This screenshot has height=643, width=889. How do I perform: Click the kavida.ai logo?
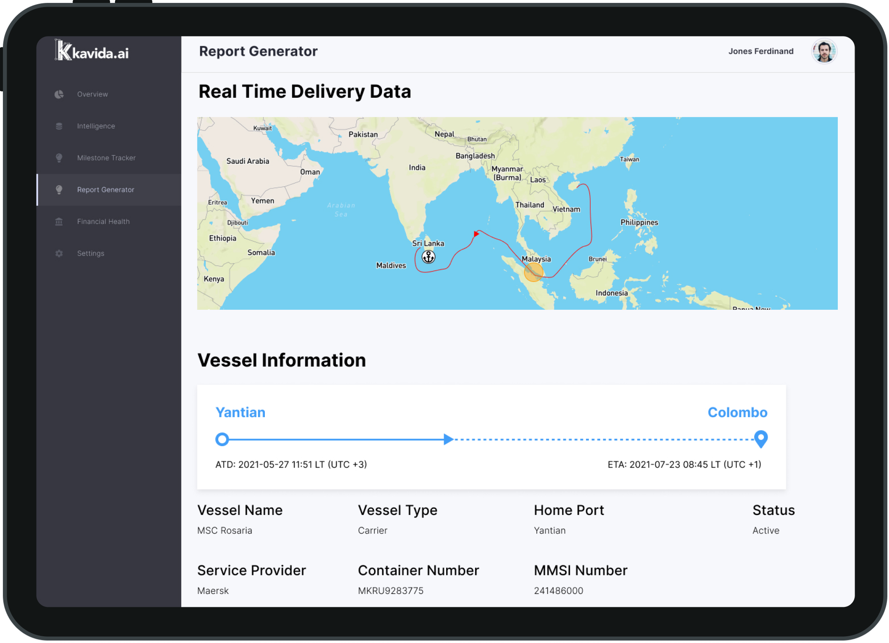(x=92, y=51)
